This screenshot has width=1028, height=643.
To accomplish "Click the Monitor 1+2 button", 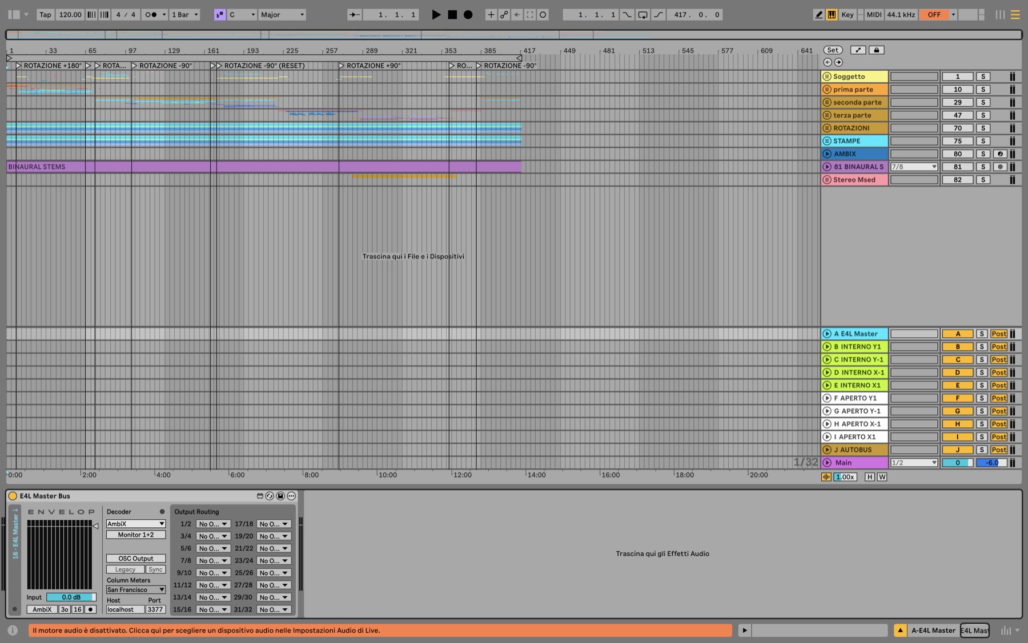I will coord(136,535).
